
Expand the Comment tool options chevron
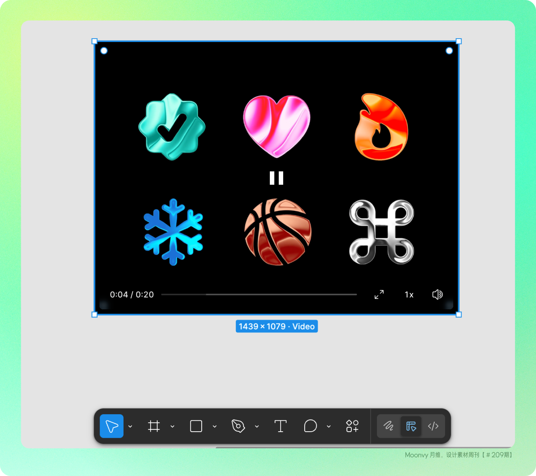(x=329, y=426)
